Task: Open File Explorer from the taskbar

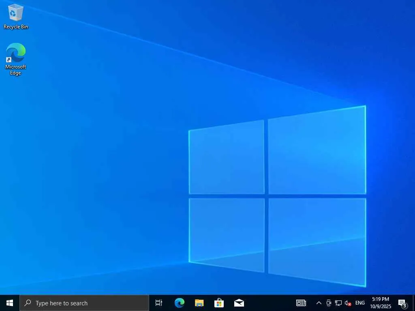Action: [199, 303]
